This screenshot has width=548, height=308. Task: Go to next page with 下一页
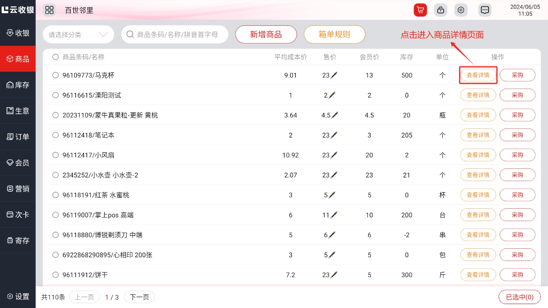(x=139, y=297)
